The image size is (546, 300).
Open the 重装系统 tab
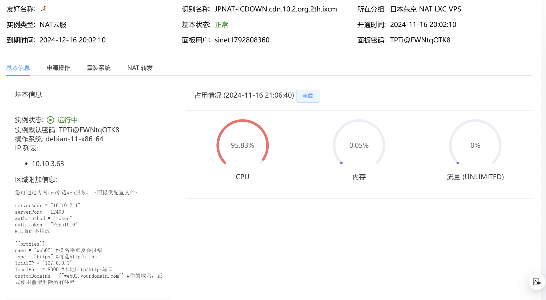(x=98, y=68)
